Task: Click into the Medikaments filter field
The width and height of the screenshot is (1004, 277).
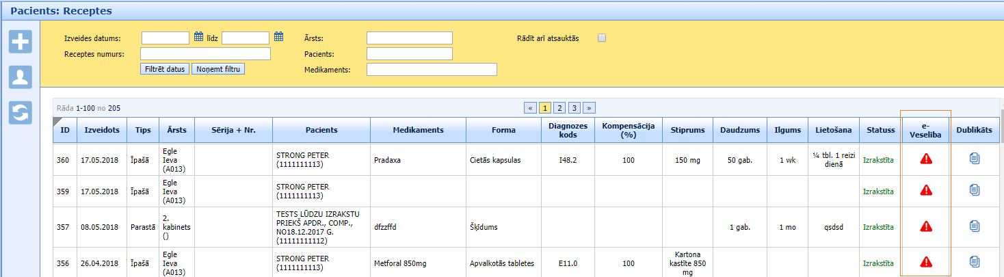Action: point(432,69)
